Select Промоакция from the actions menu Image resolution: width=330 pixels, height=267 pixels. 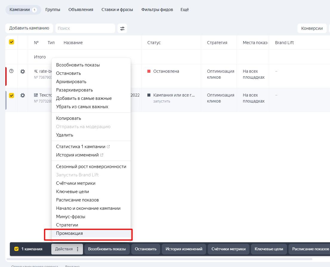coord(70,233)
